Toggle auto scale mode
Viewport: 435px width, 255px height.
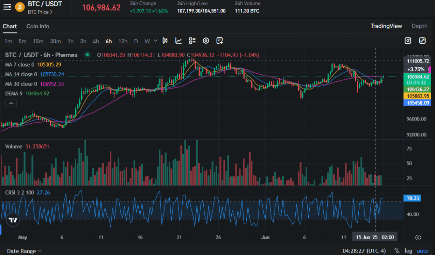pos(422,251)
